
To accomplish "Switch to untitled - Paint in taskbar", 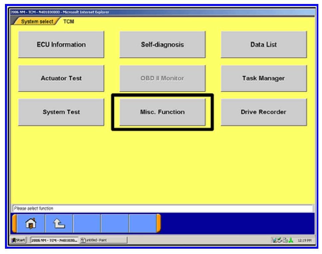I will click(x=103, y=240).
